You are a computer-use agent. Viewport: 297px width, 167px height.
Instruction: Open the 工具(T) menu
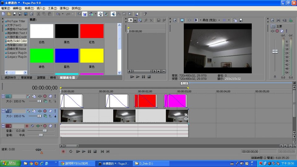(x=52, y=8)
